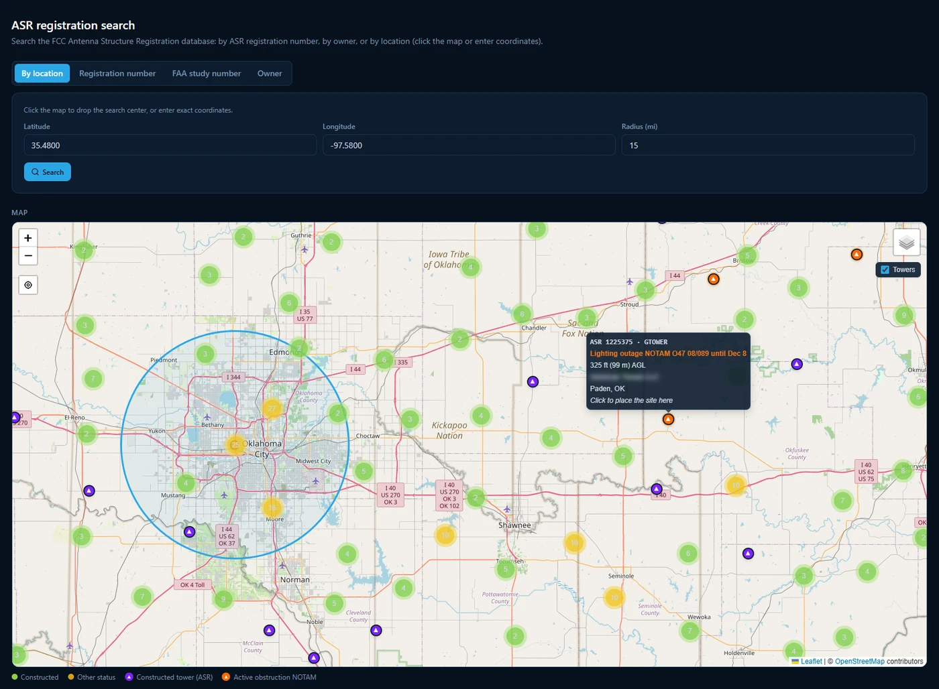Open the OpenStreetMap contributors link
The image size is (939, 689).
(x=860, y=662)
